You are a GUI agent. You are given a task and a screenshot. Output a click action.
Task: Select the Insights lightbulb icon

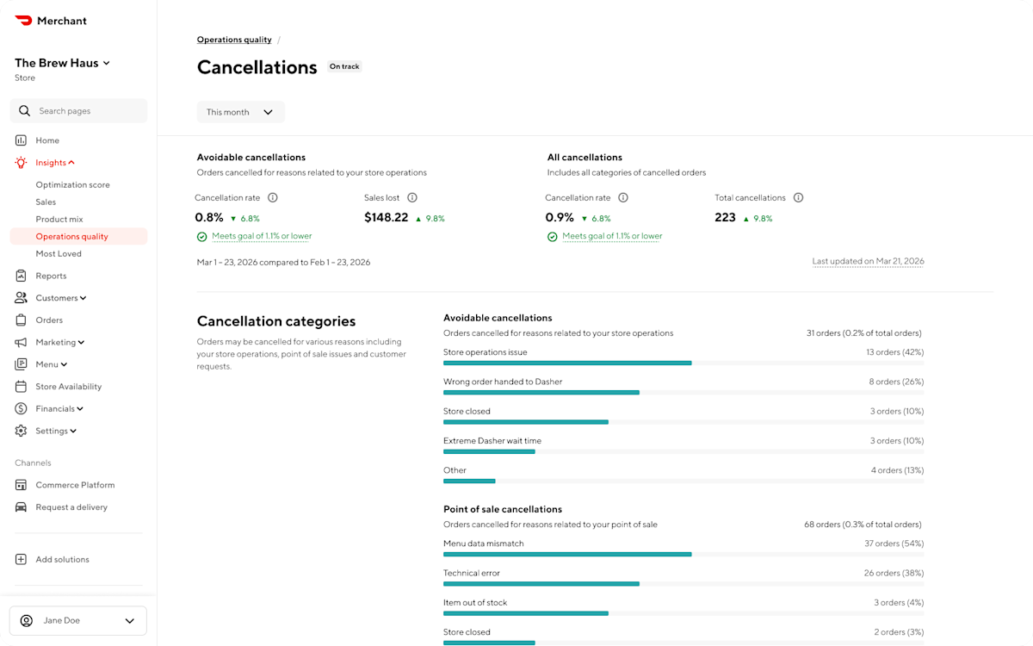click(x=20, y=162)
